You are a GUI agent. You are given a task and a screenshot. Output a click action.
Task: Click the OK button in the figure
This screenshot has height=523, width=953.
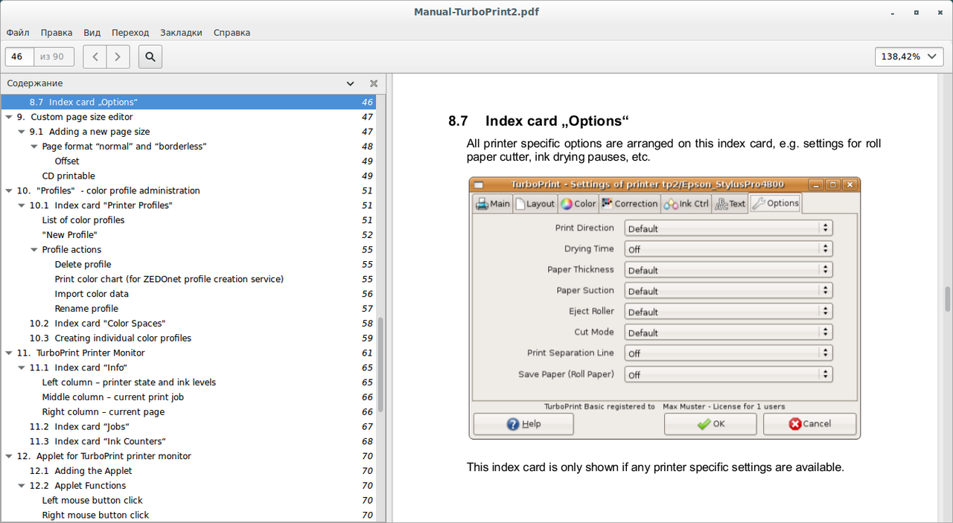click(710, 424)
